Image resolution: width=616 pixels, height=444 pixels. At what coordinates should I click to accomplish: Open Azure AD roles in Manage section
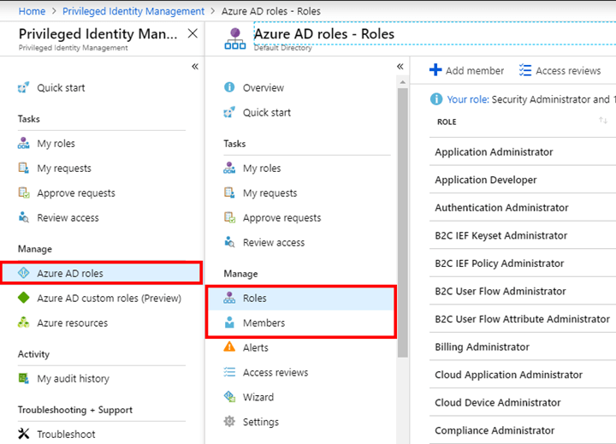click(102, 273)
